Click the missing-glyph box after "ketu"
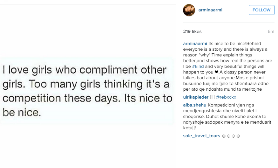 click(x=193, y=128)
